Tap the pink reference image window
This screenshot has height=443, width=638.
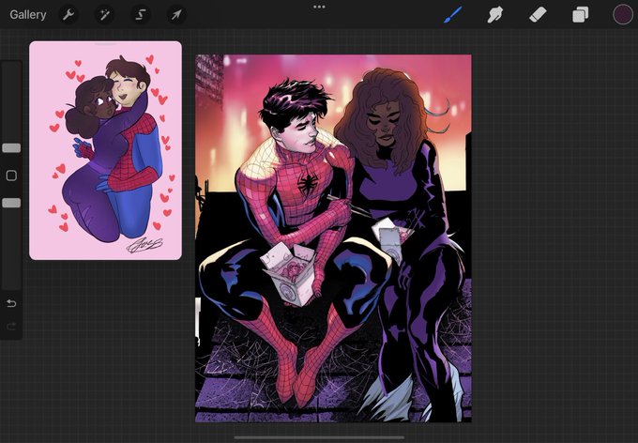pyautogui.click(x=105, y=150)
